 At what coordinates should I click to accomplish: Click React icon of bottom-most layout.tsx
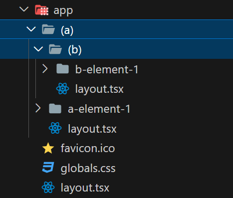(48, 188)
